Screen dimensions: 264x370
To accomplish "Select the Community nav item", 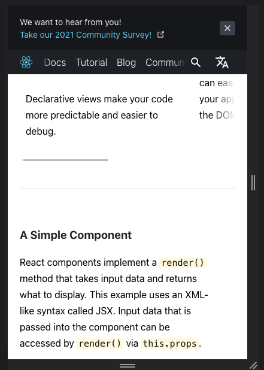I will click(x=166, y=62).
